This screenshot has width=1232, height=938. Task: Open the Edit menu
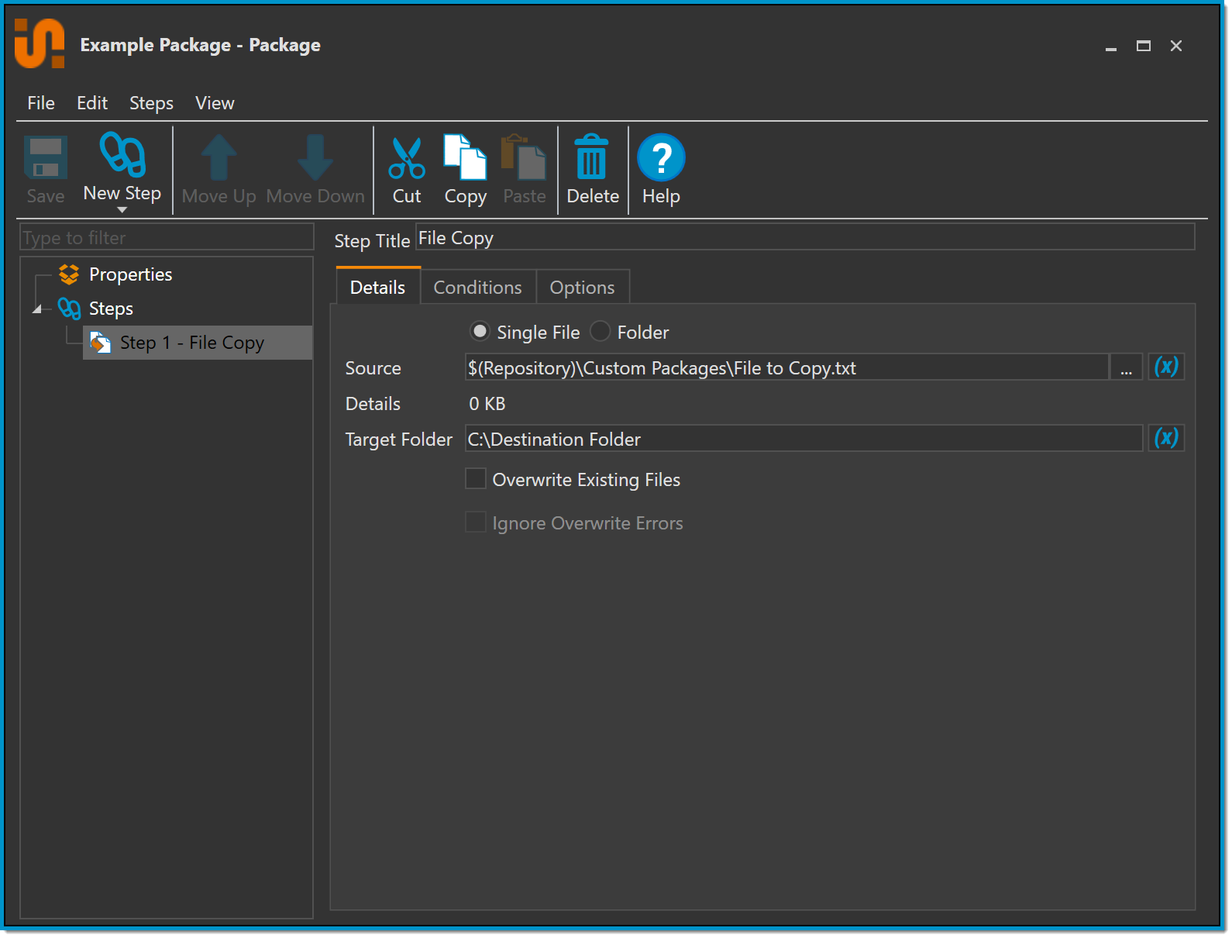[92, 103]
